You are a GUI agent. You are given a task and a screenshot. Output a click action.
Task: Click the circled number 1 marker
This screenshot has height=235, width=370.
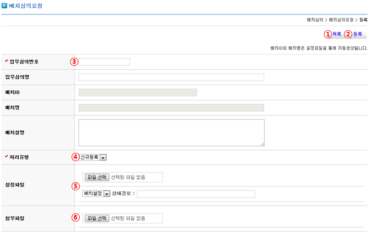pos(328,34)
